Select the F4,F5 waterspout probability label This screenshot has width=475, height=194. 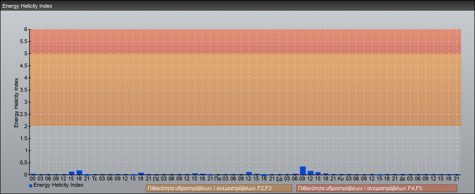pyautogui.click(x=376, y=188)
